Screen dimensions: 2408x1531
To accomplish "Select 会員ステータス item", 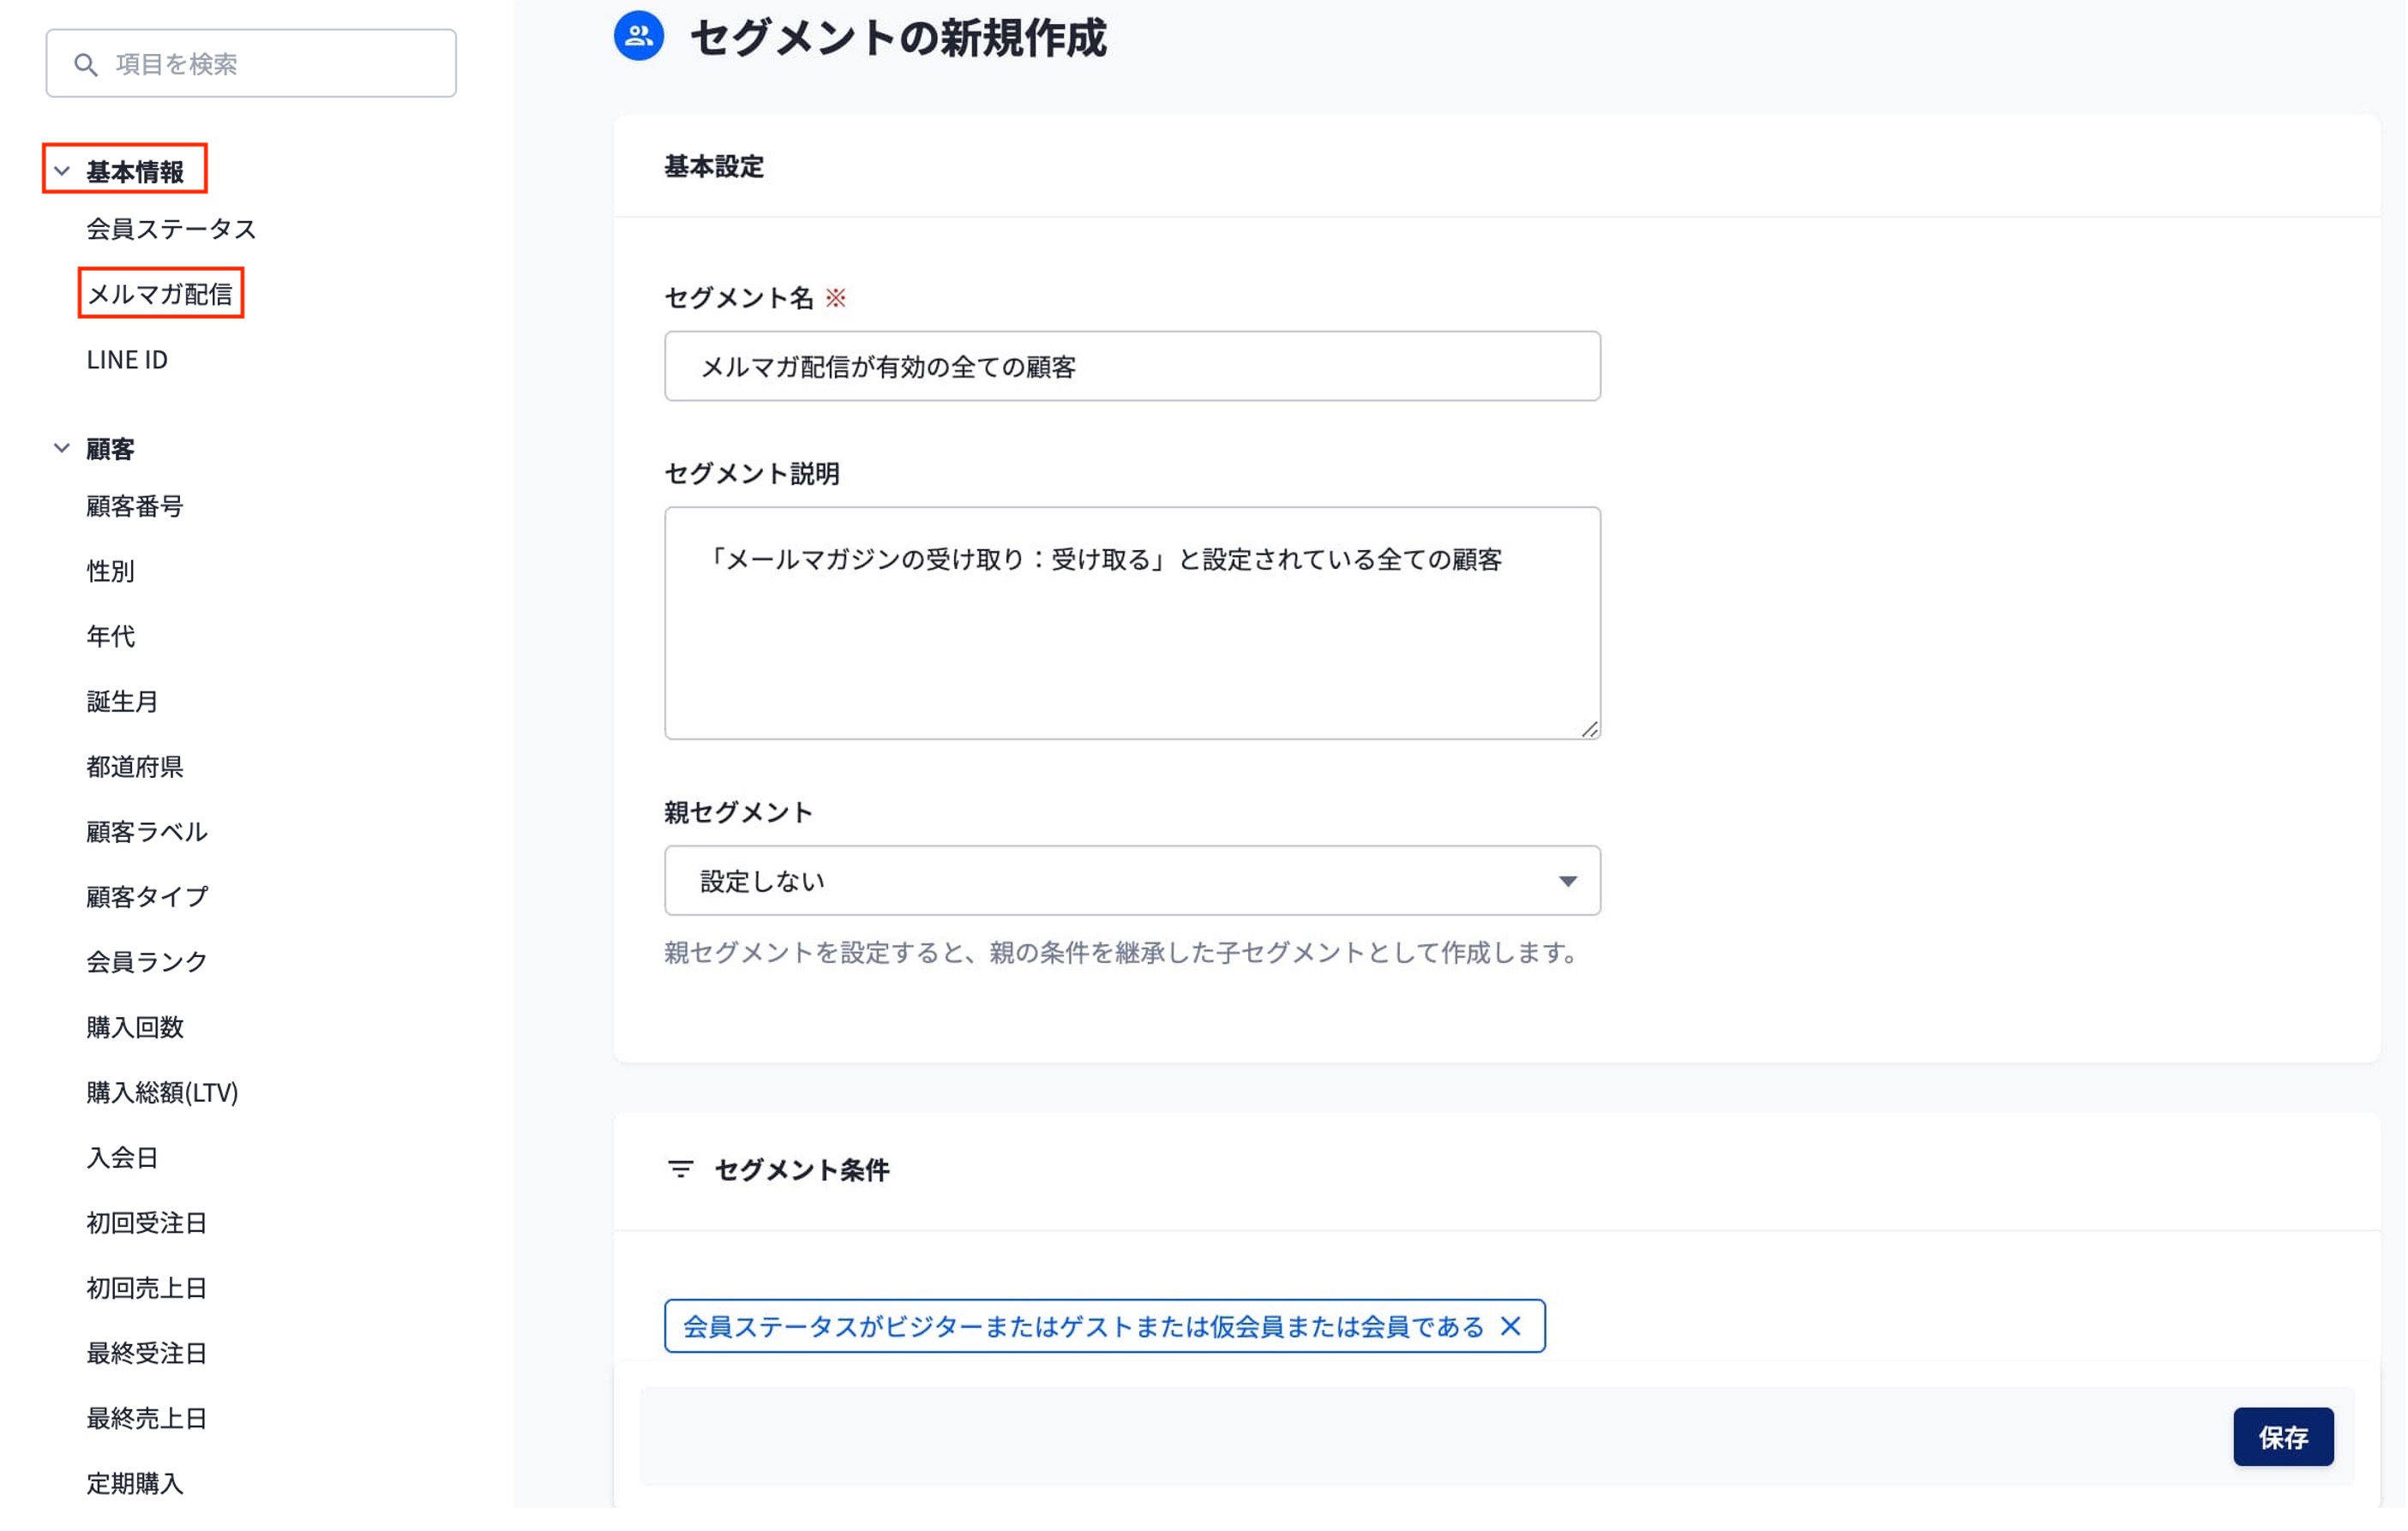I will (x=171, y=229).
